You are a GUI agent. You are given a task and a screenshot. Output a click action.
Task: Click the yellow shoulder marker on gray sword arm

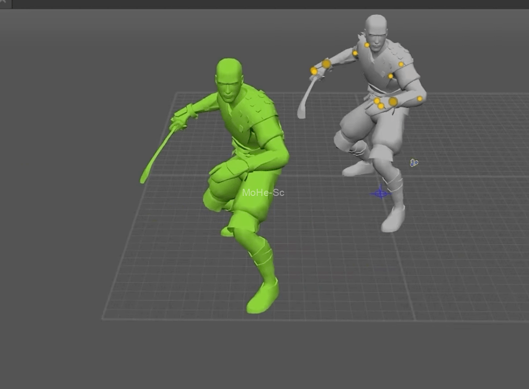(355, 53)
